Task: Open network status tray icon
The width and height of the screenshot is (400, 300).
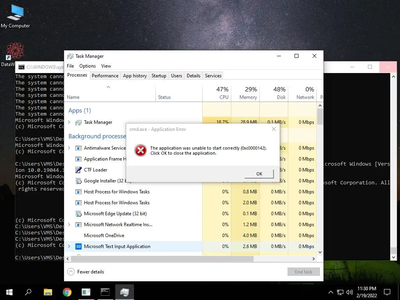Action: [340, 292]
